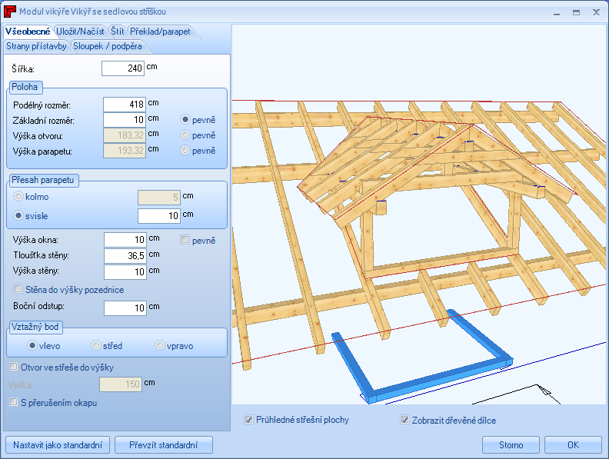The height and width of the screenshot is (459, 609).
Task: Click the Tloušťka stěny input field
Action: (125, 256)
